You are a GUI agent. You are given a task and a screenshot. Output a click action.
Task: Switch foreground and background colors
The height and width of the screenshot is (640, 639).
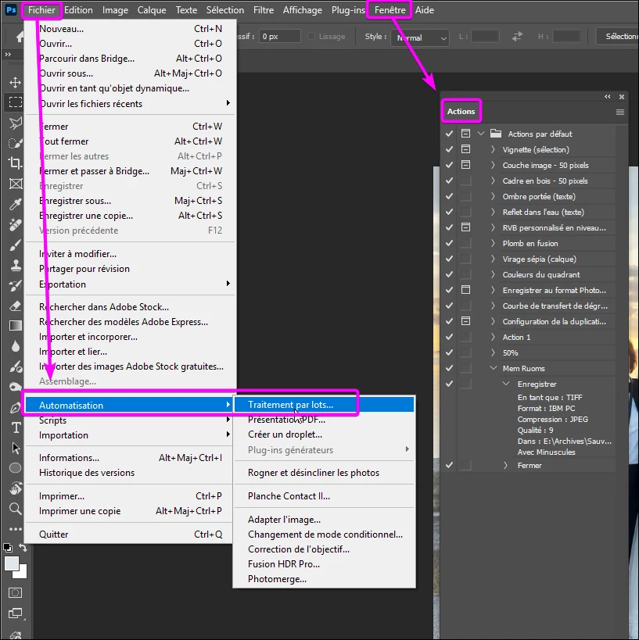coord(23,547)
